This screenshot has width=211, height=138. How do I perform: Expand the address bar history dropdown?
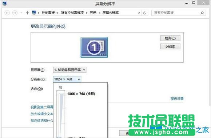pos(139,13)
